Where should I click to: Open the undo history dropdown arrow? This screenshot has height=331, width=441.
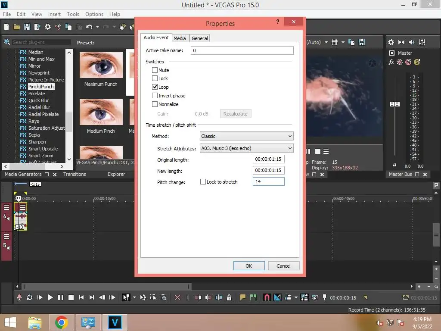coord(97,27)
